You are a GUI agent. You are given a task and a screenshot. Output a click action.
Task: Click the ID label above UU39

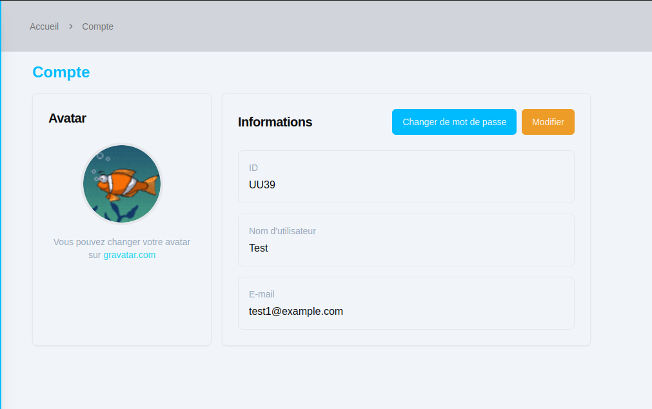[x=253, y=168]
